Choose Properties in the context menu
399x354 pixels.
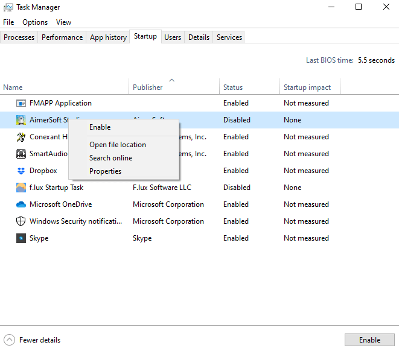124,171
